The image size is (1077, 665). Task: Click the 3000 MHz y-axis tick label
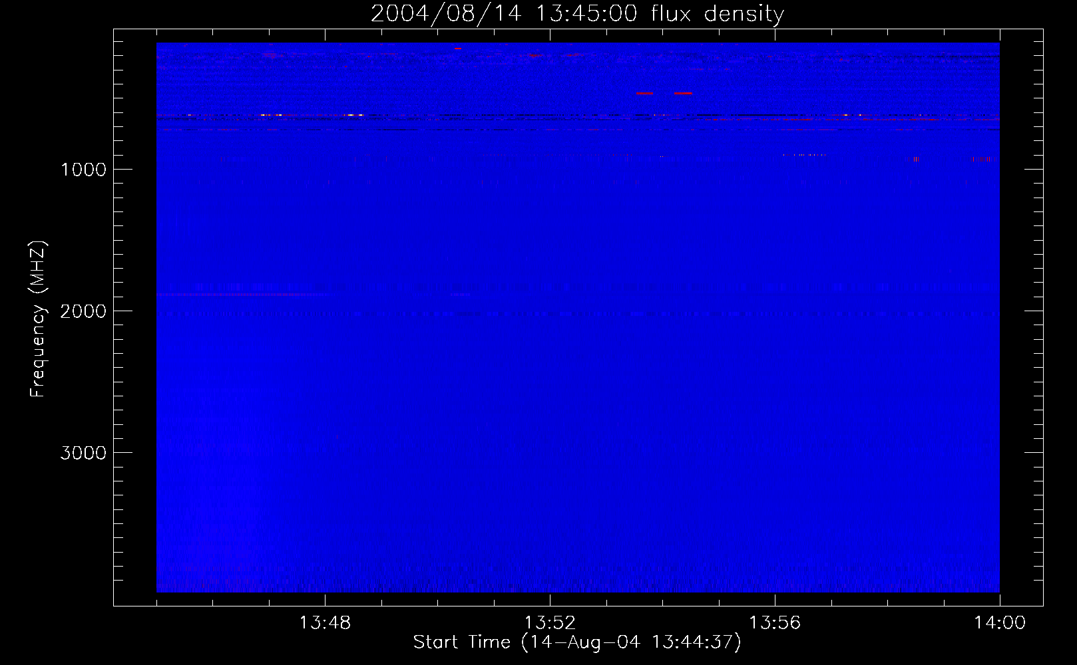point(83,453)
